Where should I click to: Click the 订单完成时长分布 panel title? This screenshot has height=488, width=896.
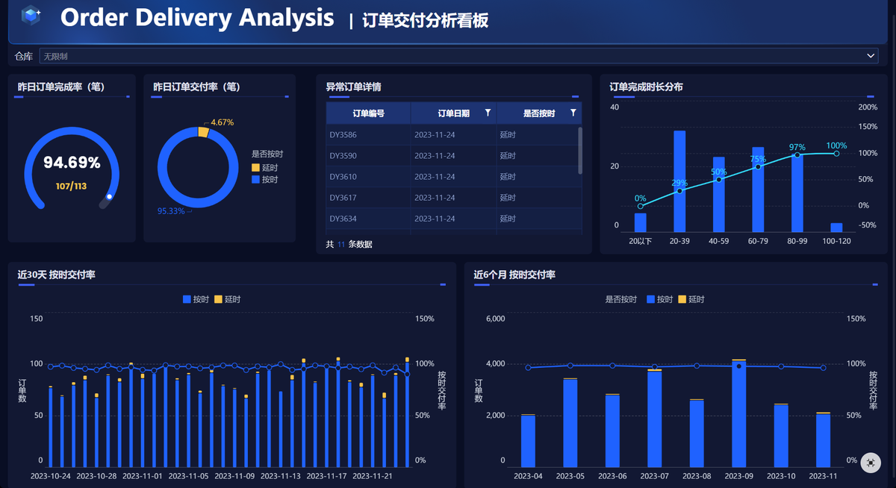pos(646,87)
